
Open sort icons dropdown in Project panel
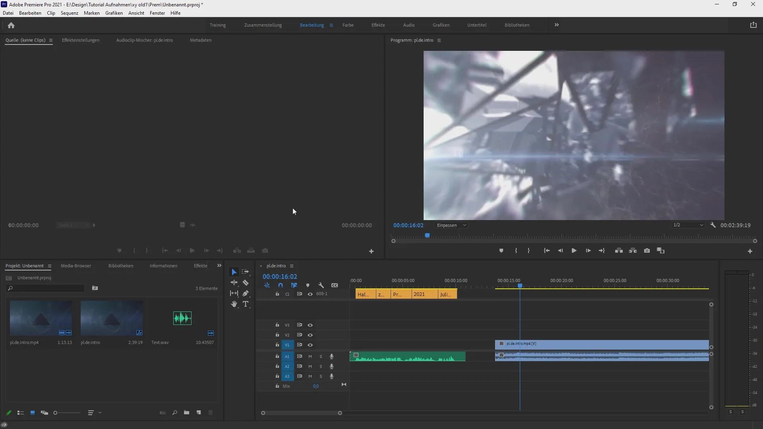tap(94, 413)
